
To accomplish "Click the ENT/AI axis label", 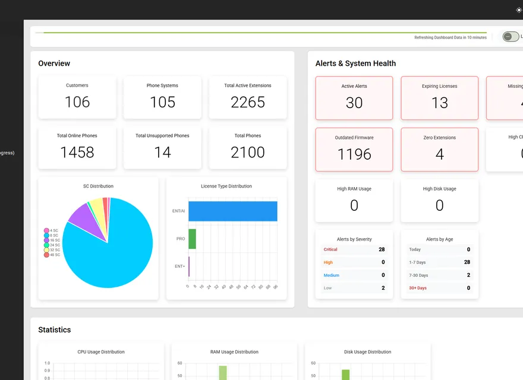I will [178, 211].
